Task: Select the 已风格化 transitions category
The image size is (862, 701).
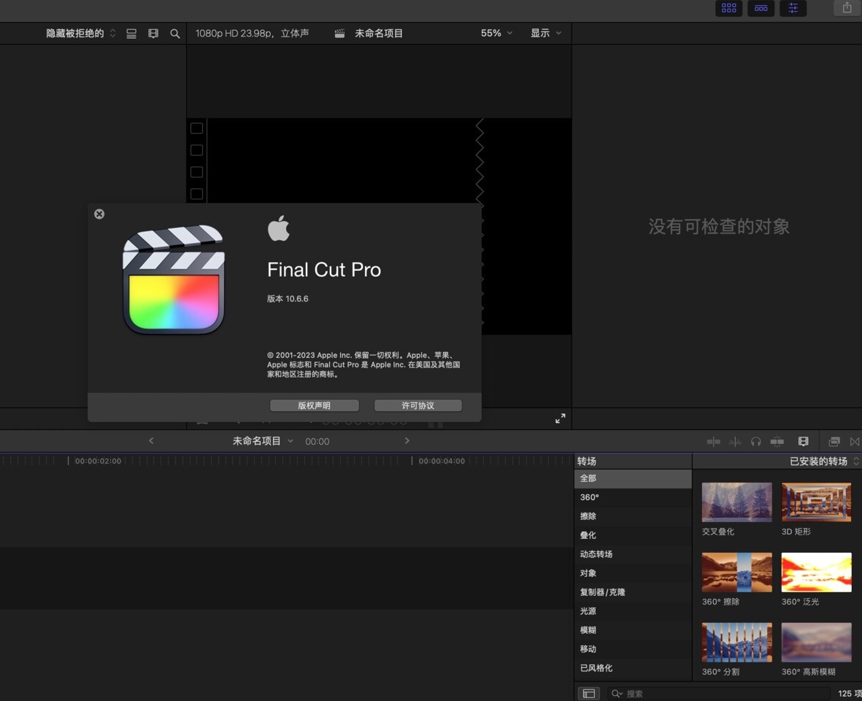Action: click(x=633, y=668)
